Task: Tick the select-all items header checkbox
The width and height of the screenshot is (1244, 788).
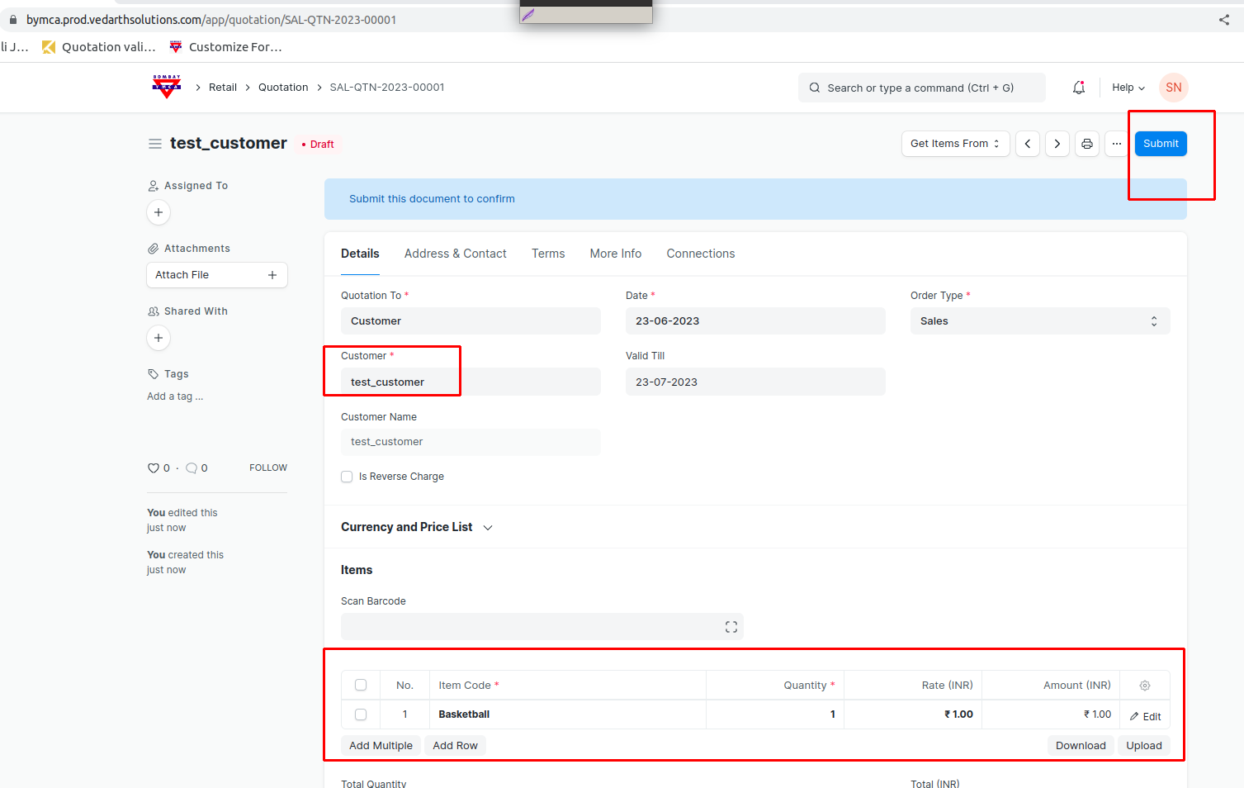Action: [361, 685]
